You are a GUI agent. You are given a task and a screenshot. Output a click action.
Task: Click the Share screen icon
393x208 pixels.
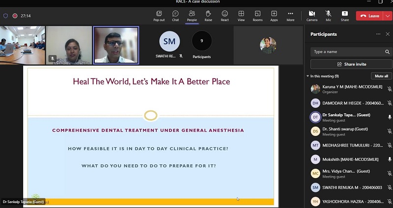[345, 15]
